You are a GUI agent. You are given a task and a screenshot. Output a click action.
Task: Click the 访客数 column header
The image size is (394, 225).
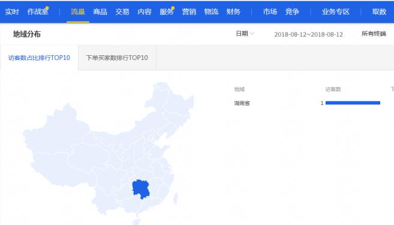(333, 89)
